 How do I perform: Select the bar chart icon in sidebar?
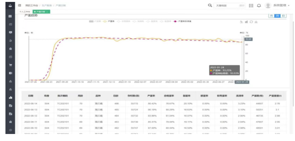point(10,98)
